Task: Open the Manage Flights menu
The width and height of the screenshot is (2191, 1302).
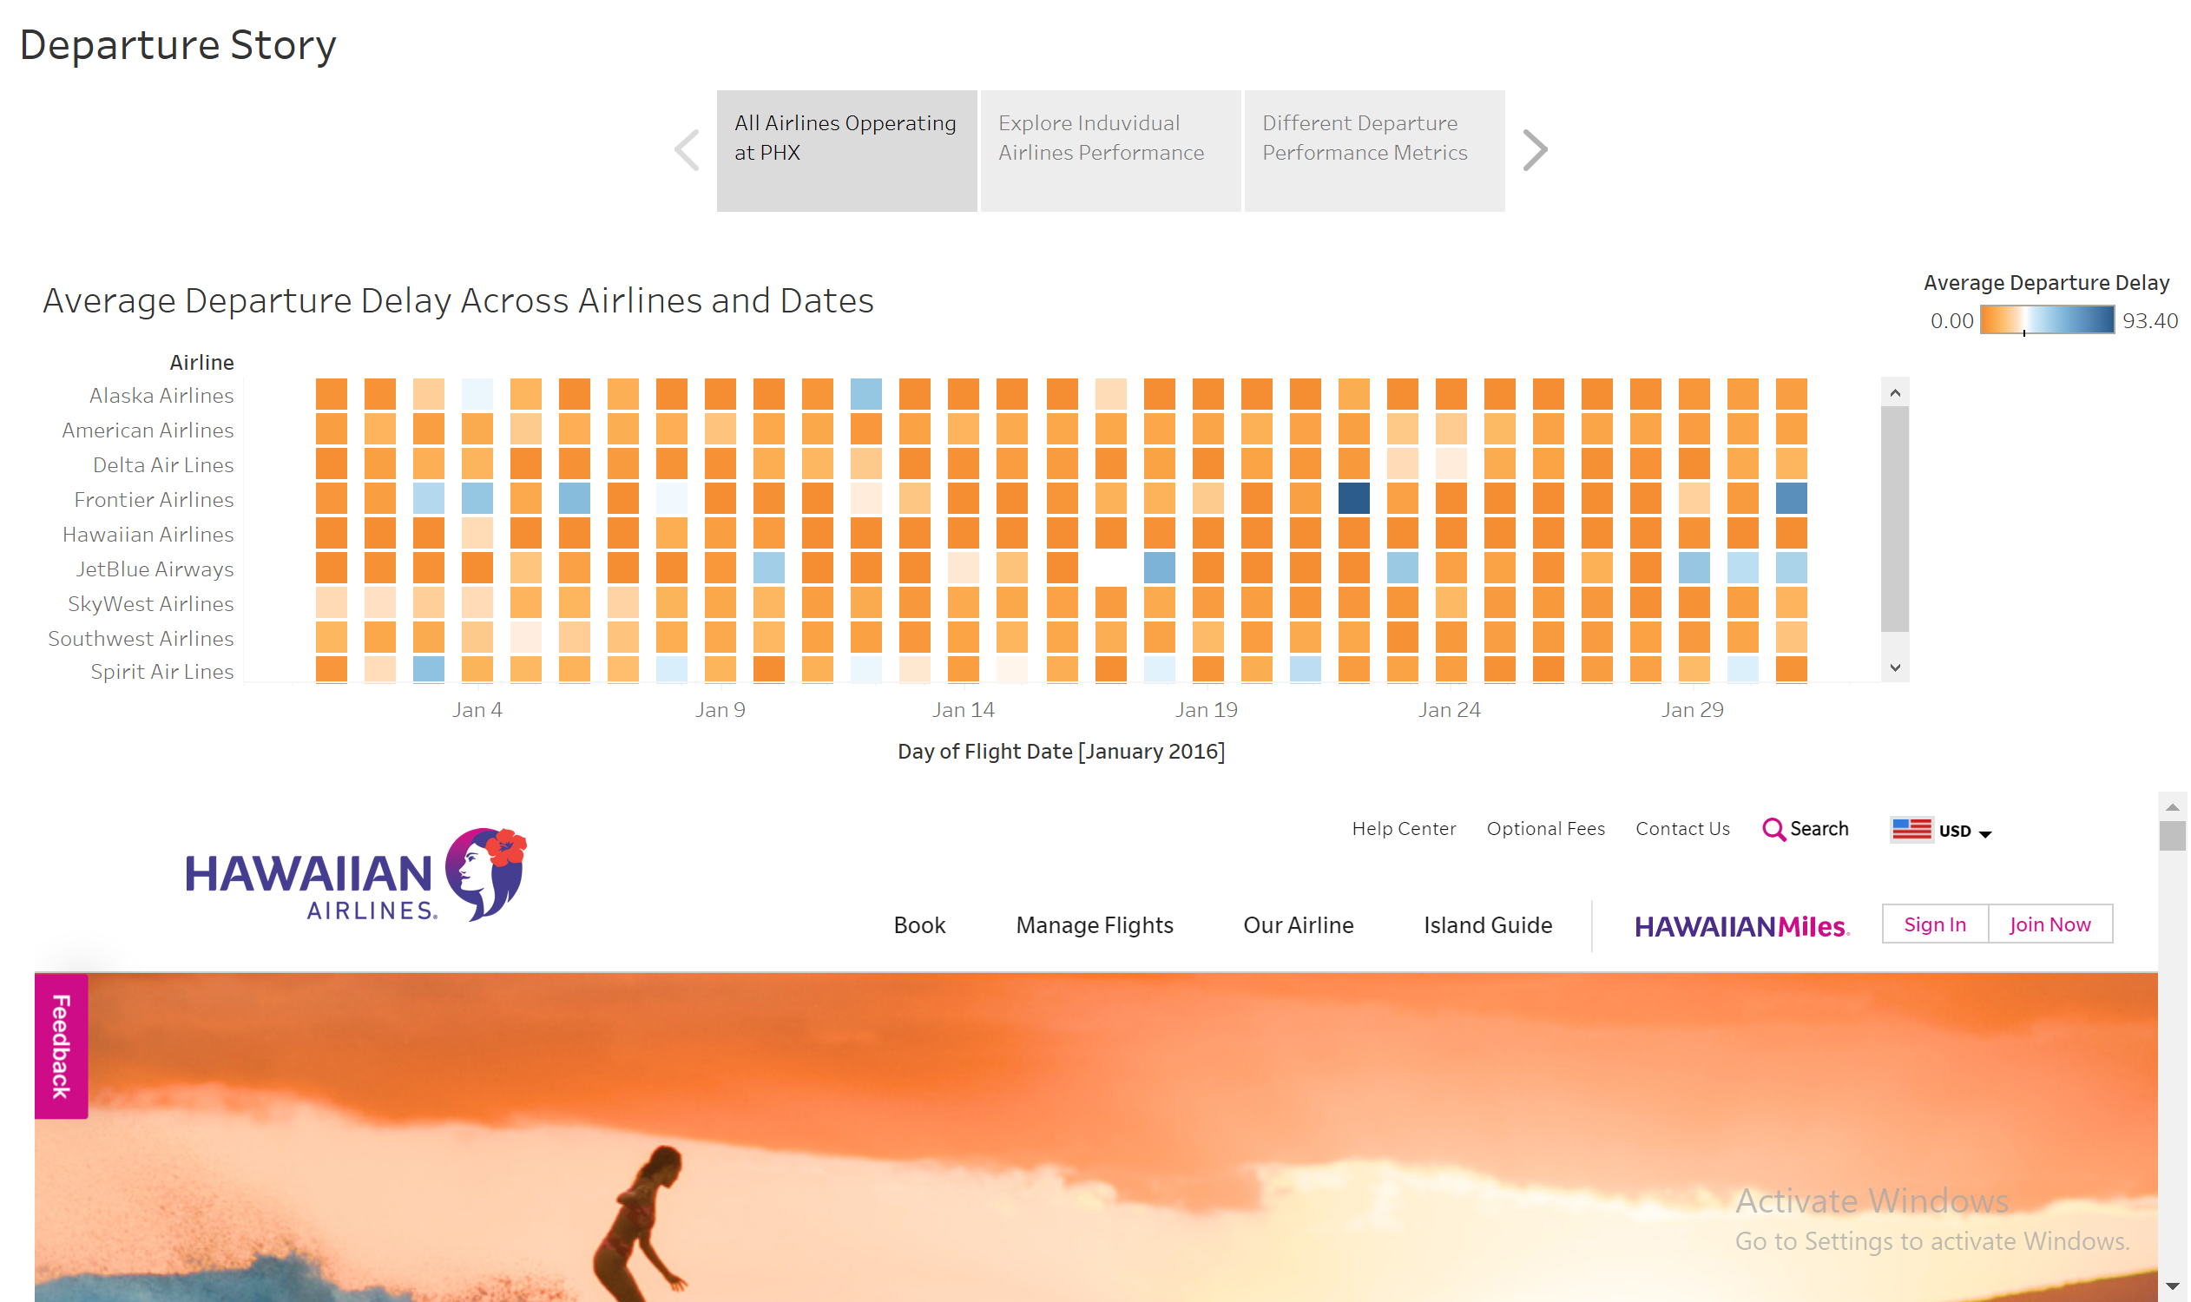Action: (x=1095, y=925)
